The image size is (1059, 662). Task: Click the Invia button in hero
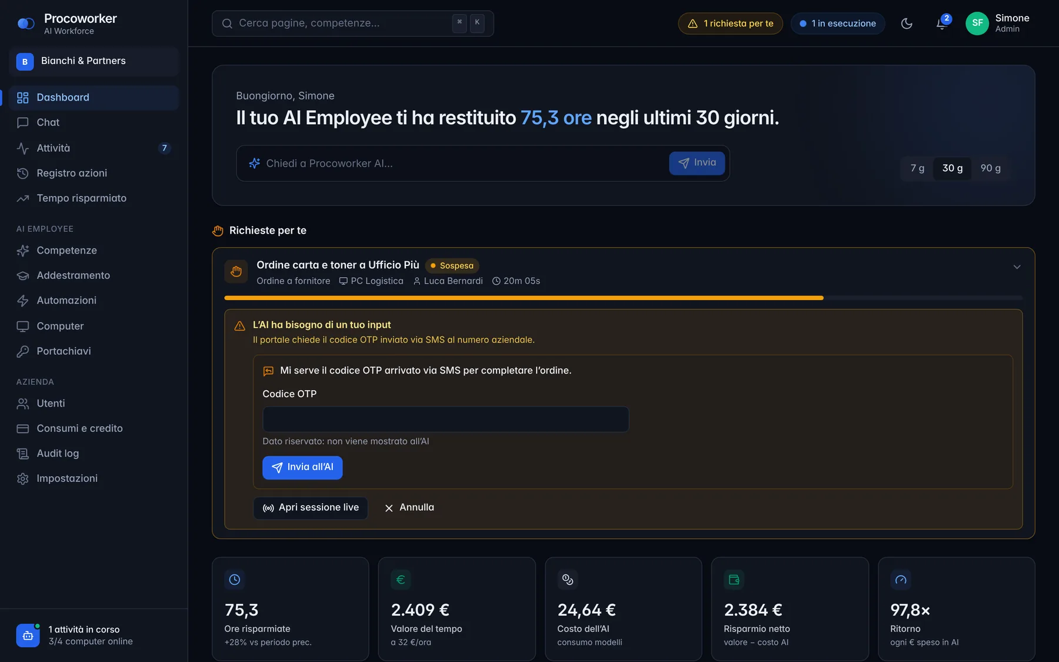(697, 163)
